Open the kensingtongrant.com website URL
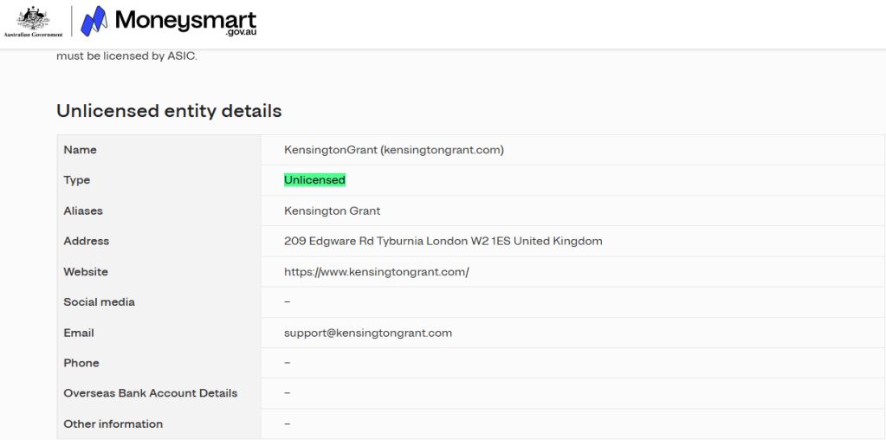 coord(376,272)
